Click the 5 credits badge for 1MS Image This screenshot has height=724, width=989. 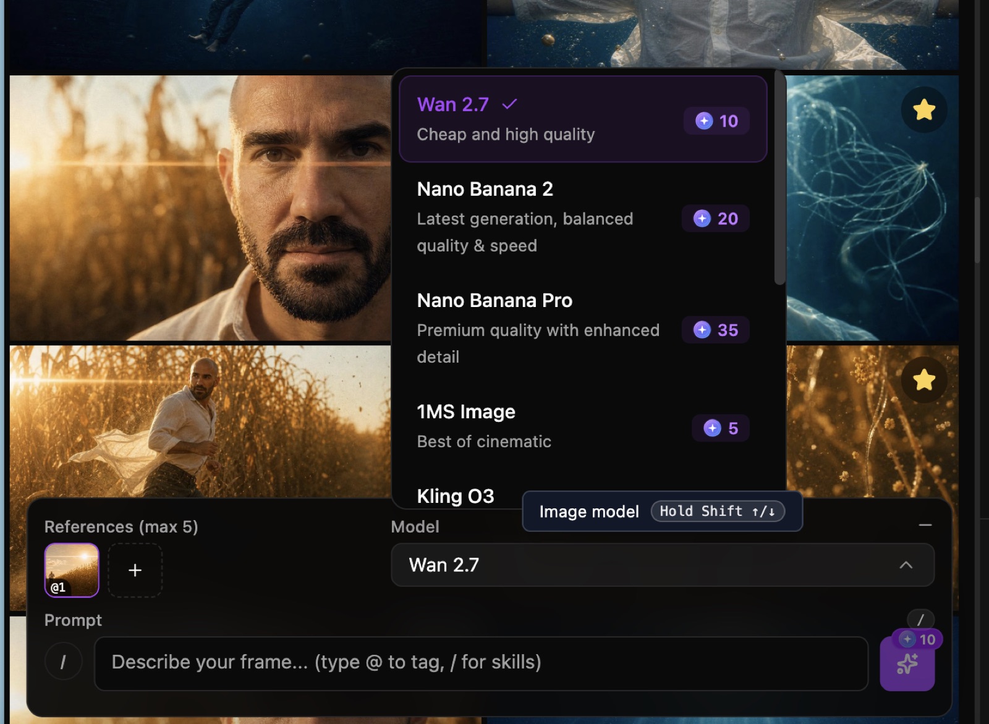(721, 428)
